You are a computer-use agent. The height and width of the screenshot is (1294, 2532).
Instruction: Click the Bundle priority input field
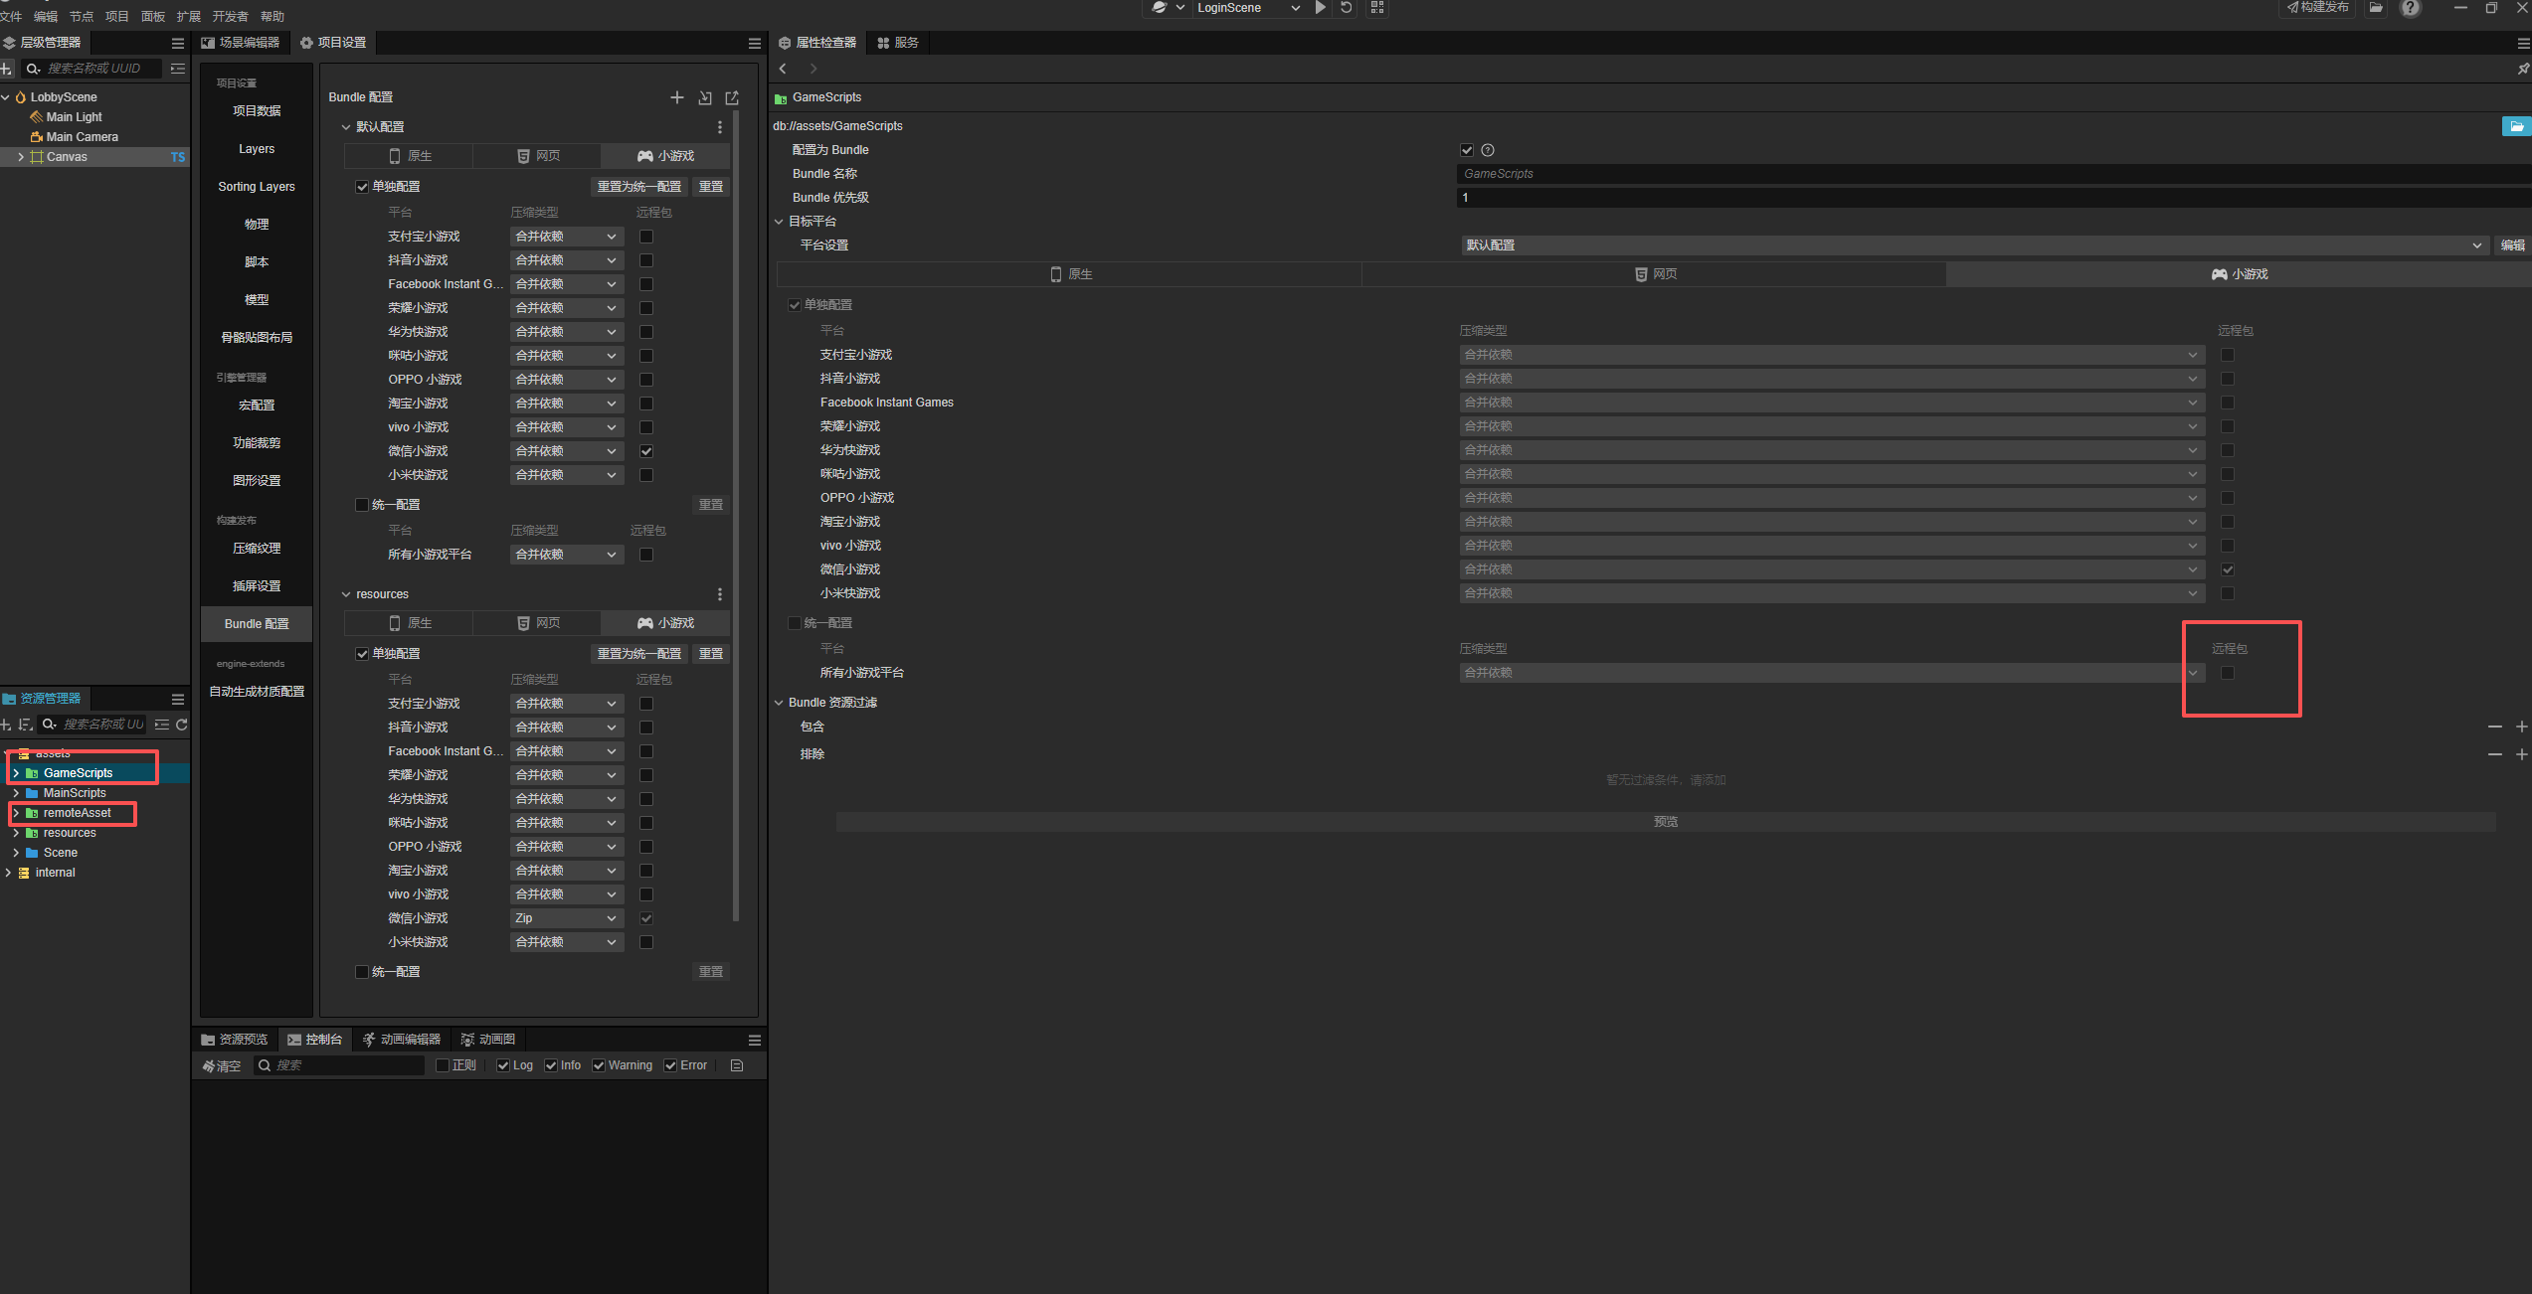click(x=1989, y=198)
